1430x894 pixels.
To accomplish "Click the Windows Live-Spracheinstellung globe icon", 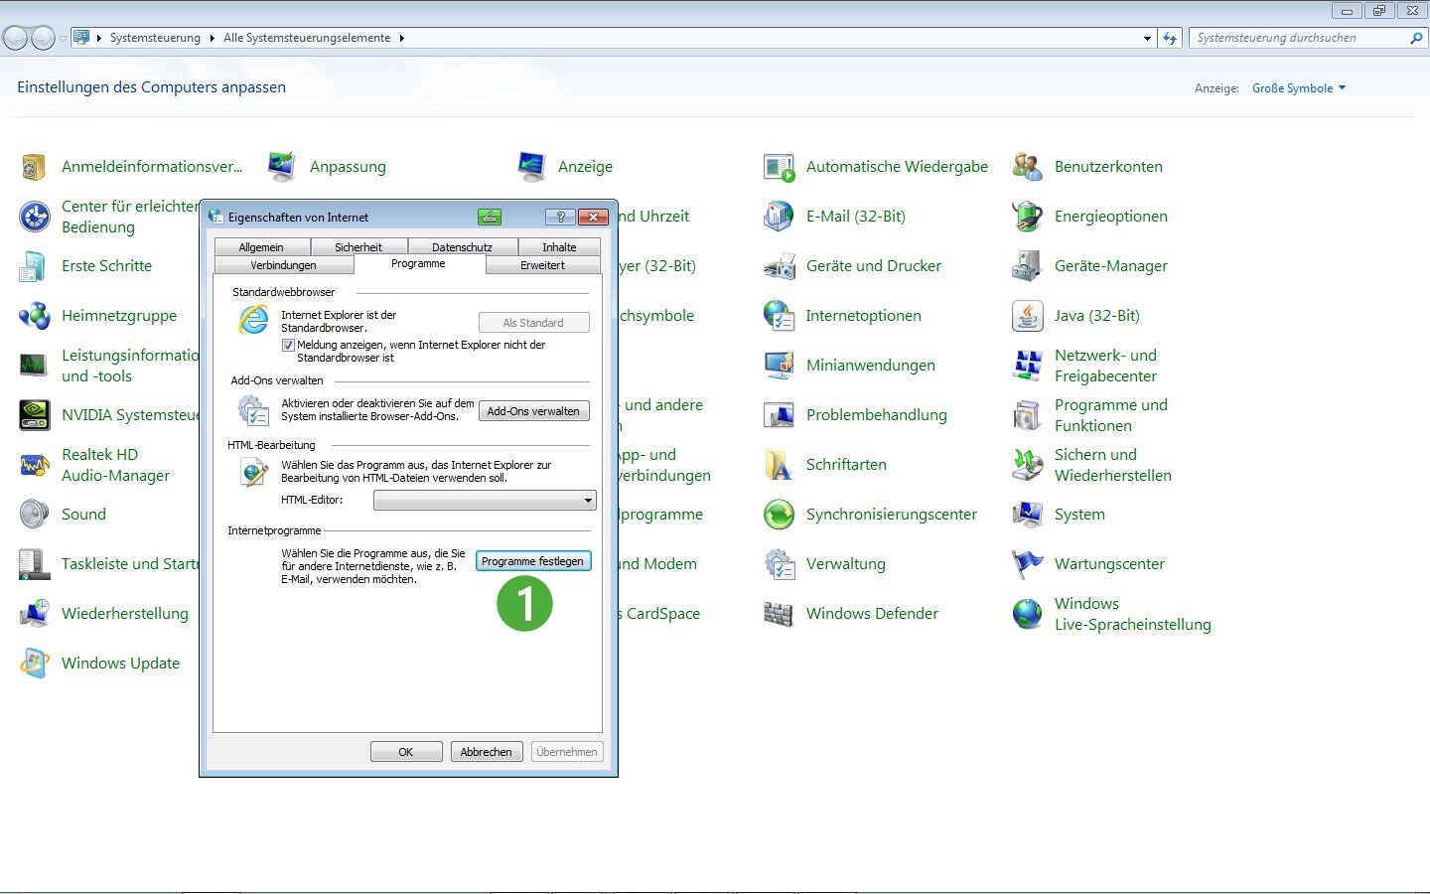I will point(1027,614).
